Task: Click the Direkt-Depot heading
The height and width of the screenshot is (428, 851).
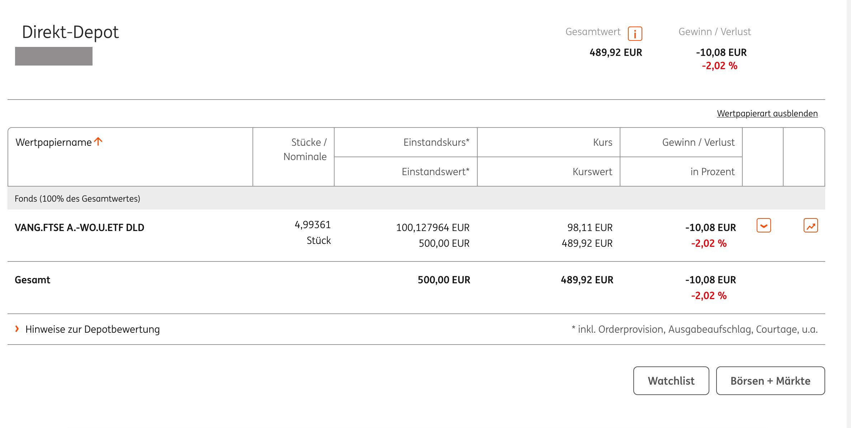Action: tap(70, 32)
